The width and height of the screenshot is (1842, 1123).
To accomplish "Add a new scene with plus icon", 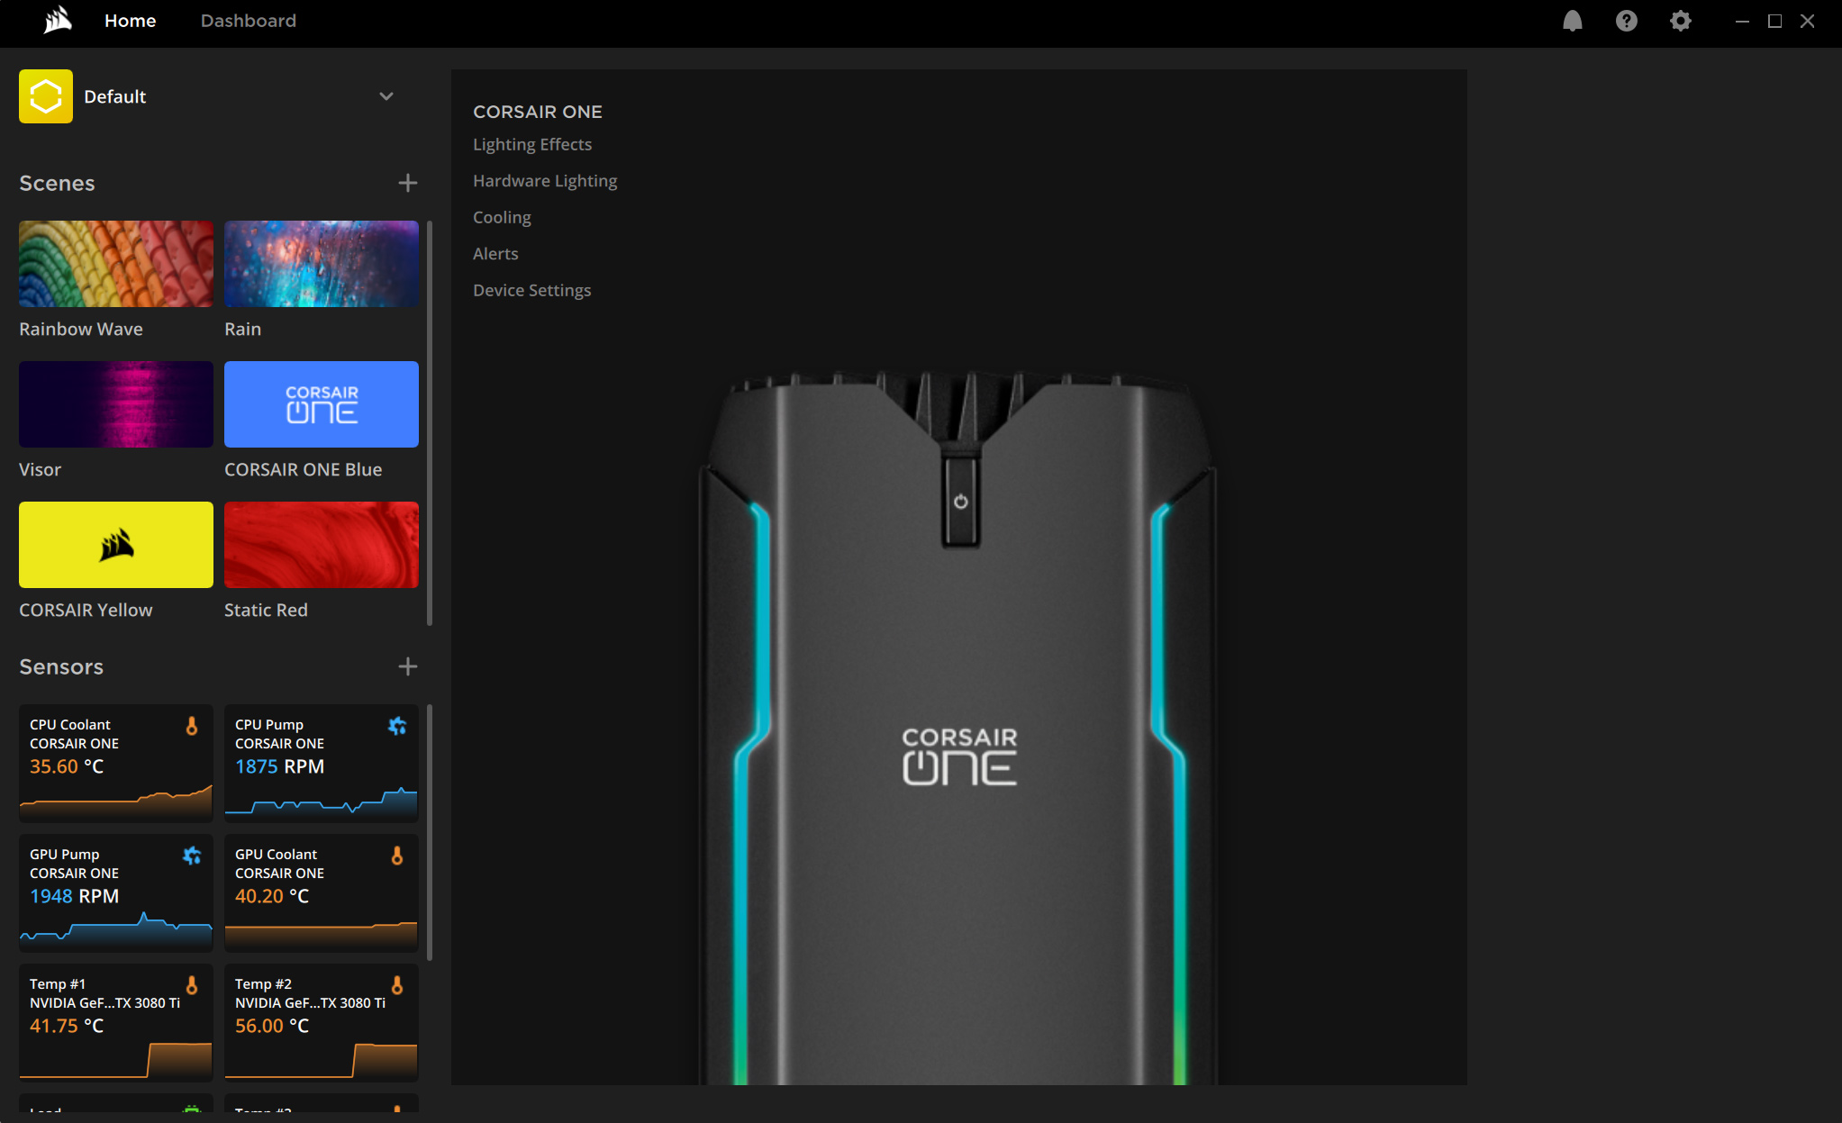I will [x=407, y=183].
